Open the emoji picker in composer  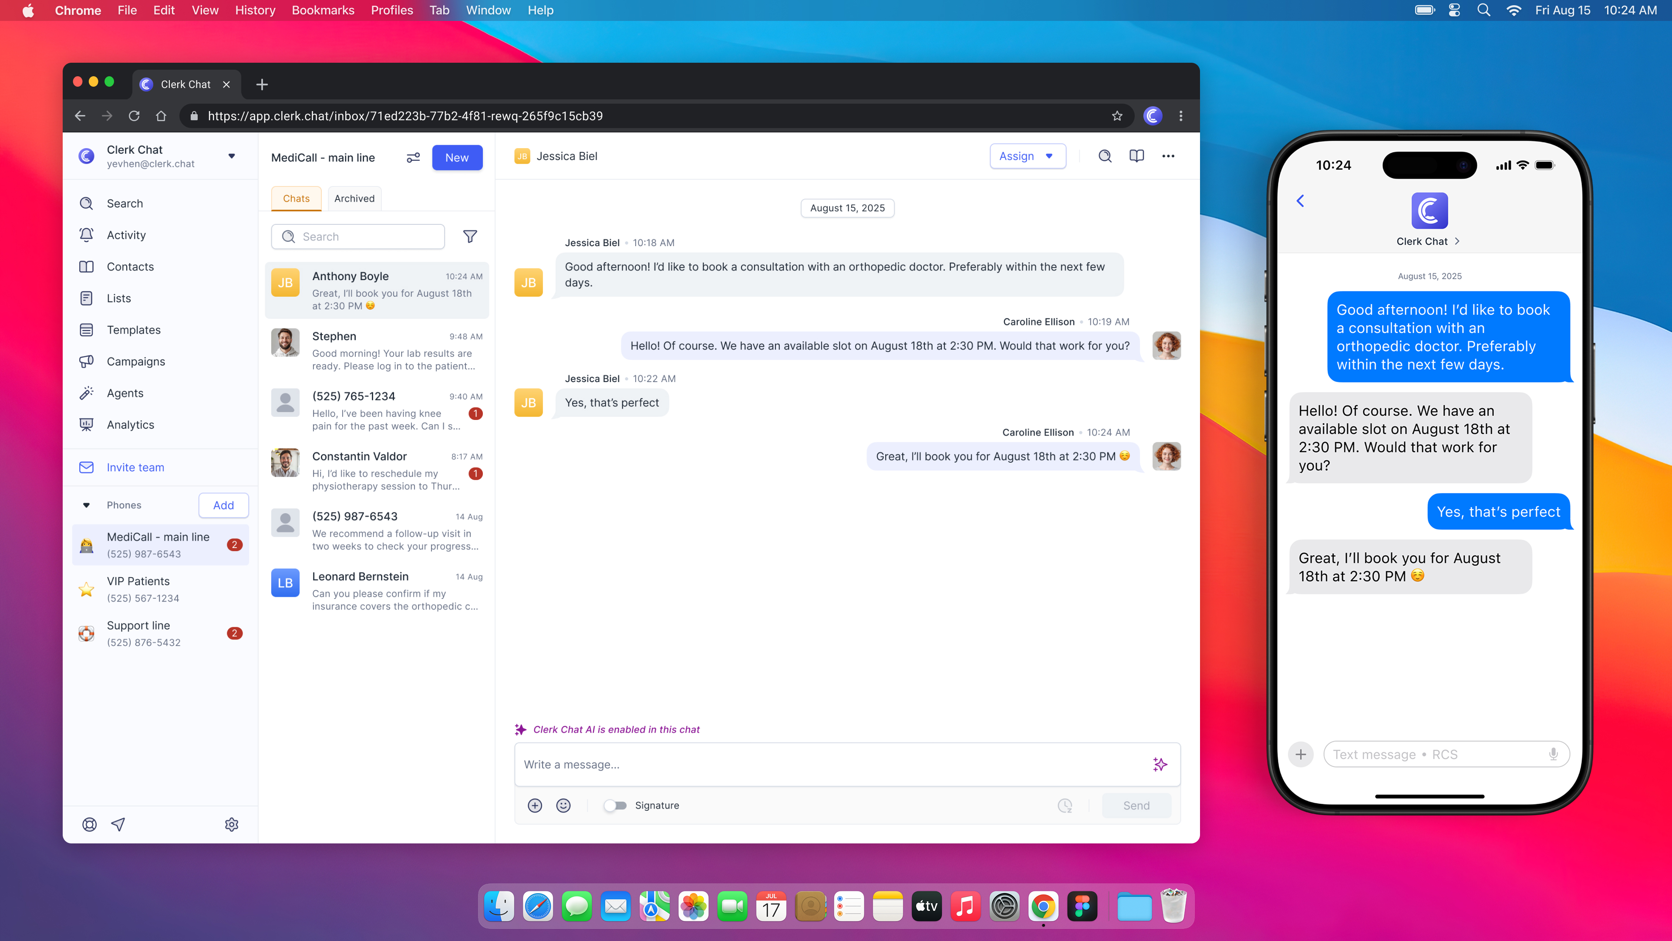(x=563, y=805)
